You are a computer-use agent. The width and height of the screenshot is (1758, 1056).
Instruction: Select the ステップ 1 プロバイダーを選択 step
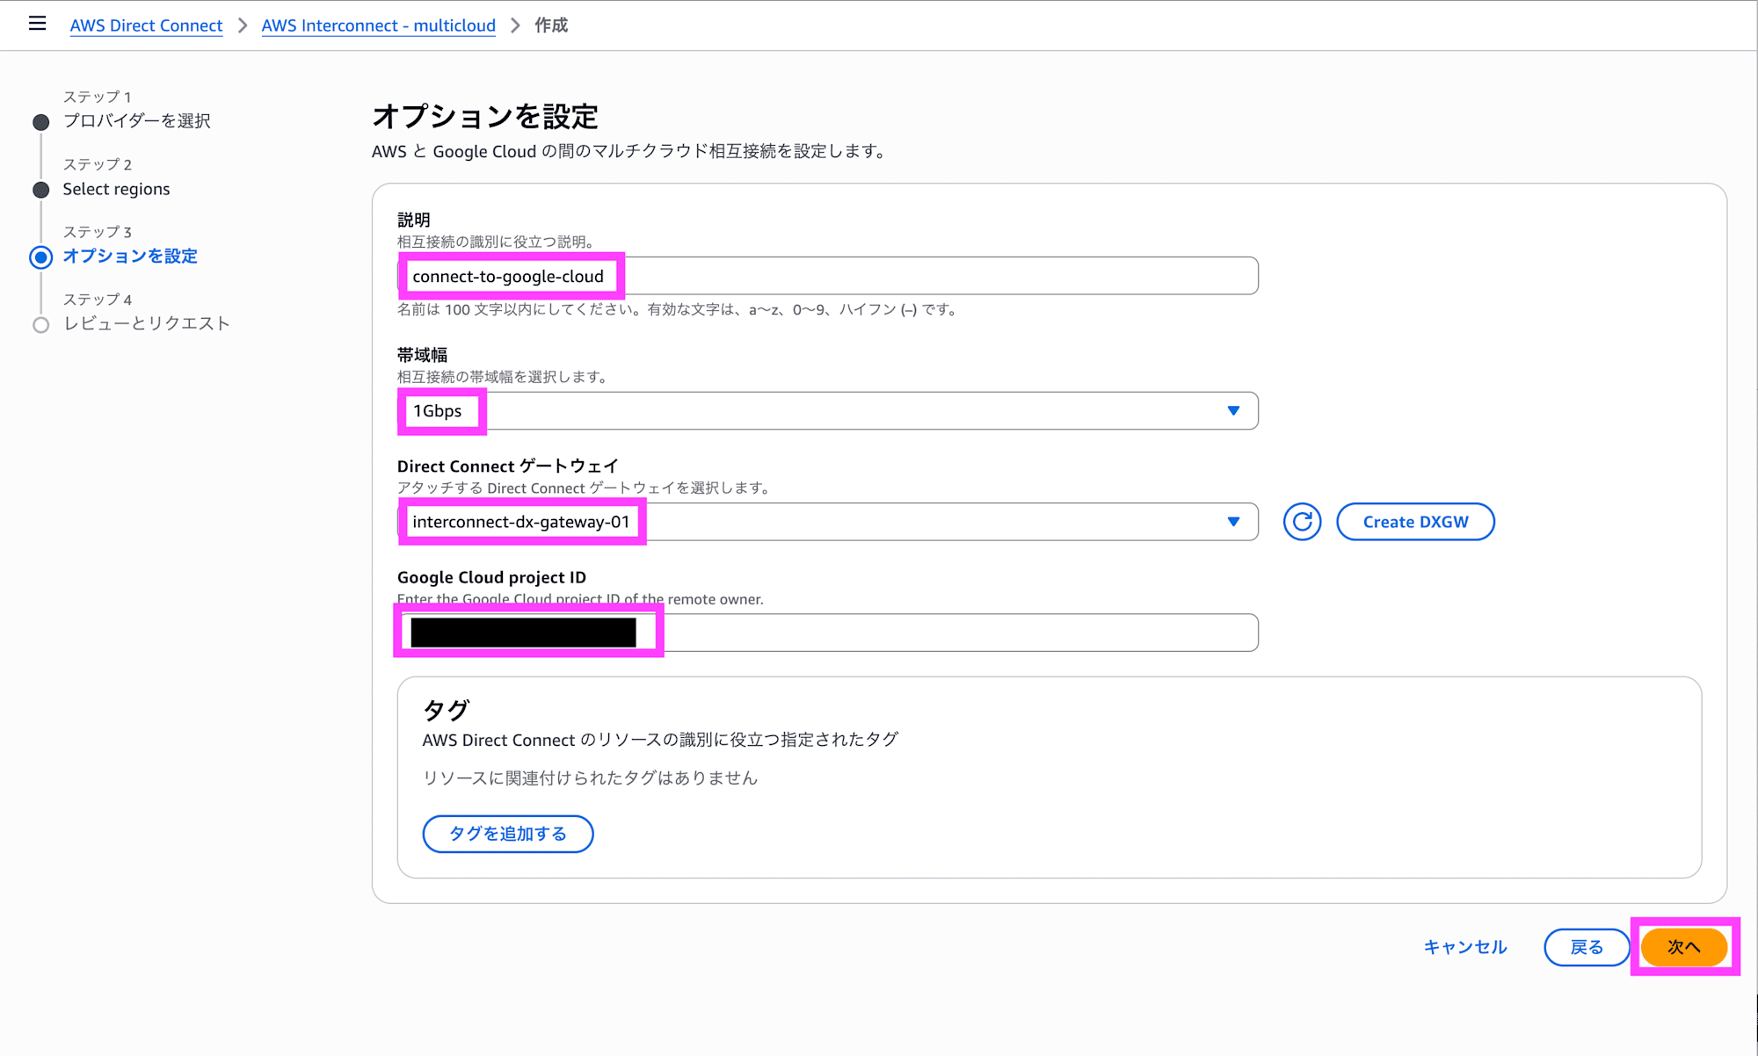pyautogui.click(x=136, y=121)
